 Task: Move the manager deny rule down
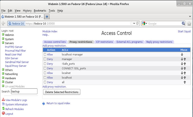(182, 59)
